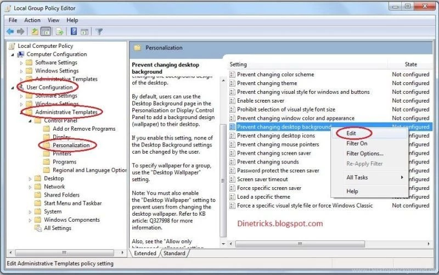Switch to the Standard tab
439x275 pixels.
174,253
